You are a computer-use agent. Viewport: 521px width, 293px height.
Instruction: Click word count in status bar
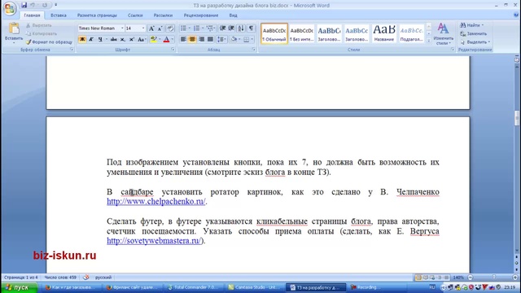click(60, 277)
